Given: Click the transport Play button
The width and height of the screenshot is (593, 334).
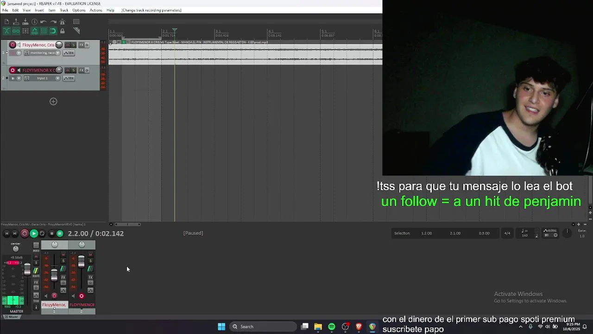Looking at the screenshot, I should [34, 234].
